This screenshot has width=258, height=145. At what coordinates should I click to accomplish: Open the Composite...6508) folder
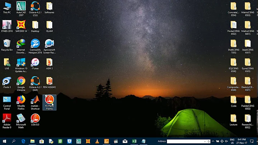coord(234,84)
